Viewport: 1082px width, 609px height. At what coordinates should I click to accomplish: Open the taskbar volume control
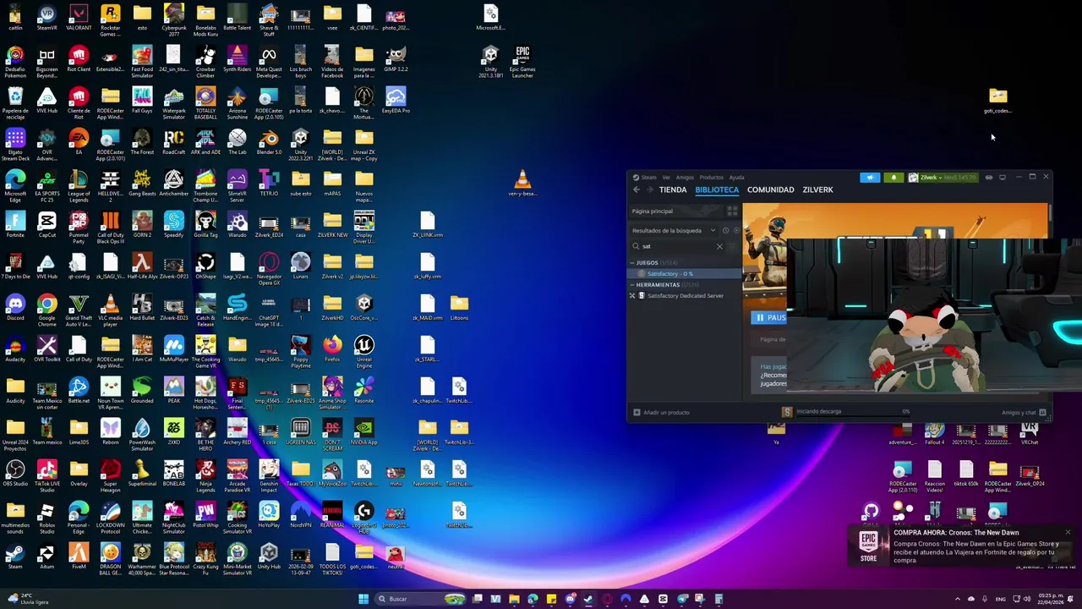point(1027,599)
